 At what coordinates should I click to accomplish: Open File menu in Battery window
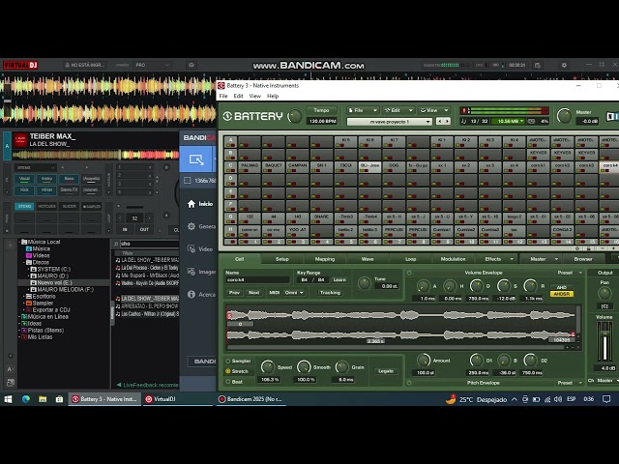(223, 96)
